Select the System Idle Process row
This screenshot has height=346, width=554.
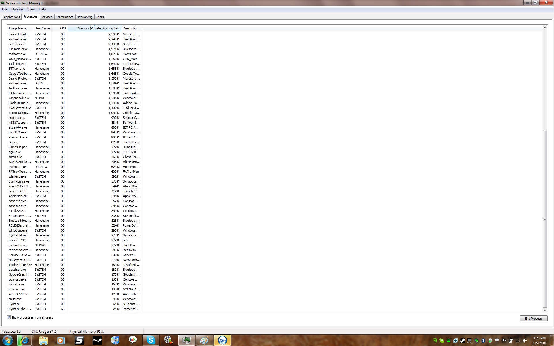tap(75, 309)
